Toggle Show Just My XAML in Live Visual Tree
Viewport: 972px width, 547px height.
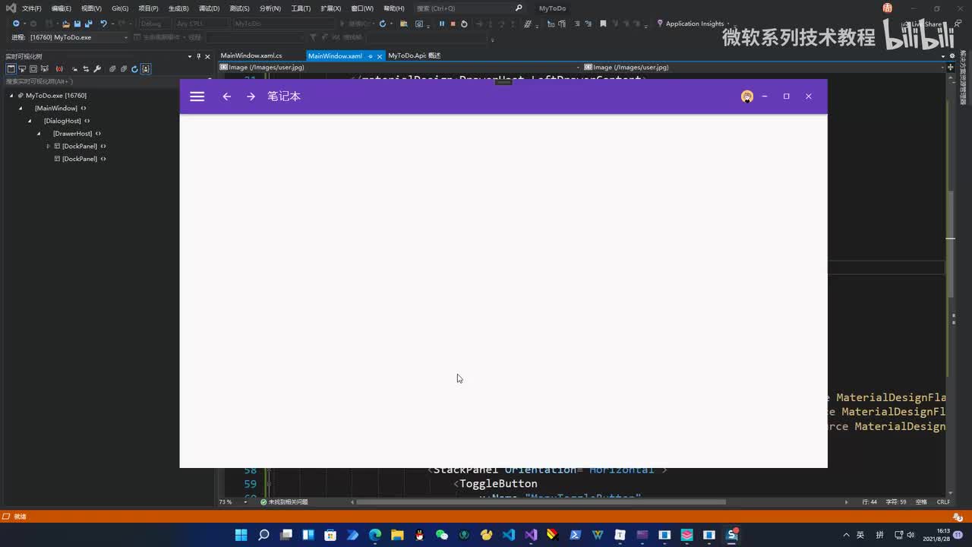pos(146,68)
